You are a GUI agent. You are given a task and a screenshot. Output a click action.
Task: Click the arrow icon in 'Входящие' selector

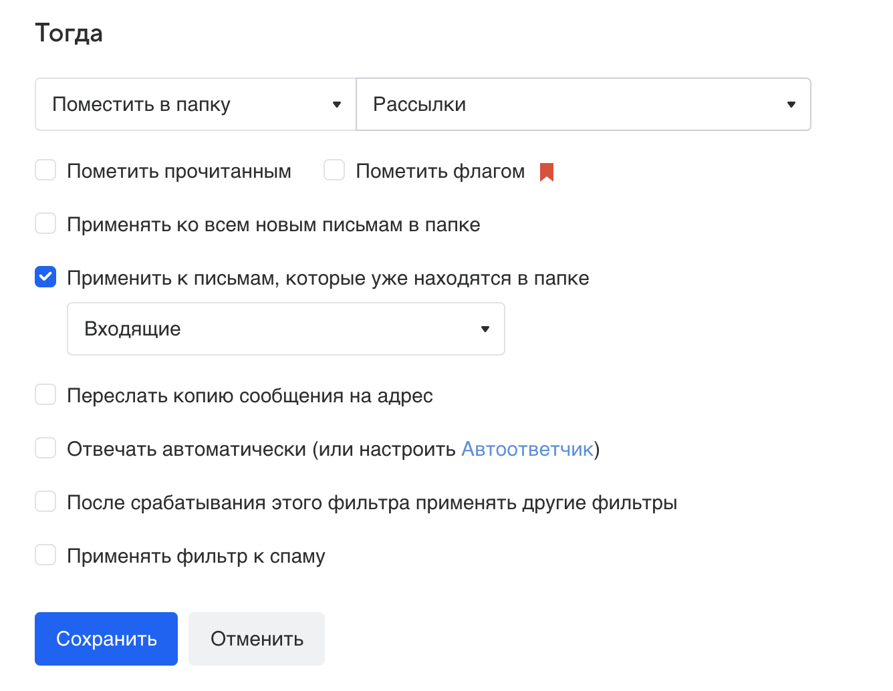pos(485,329)
